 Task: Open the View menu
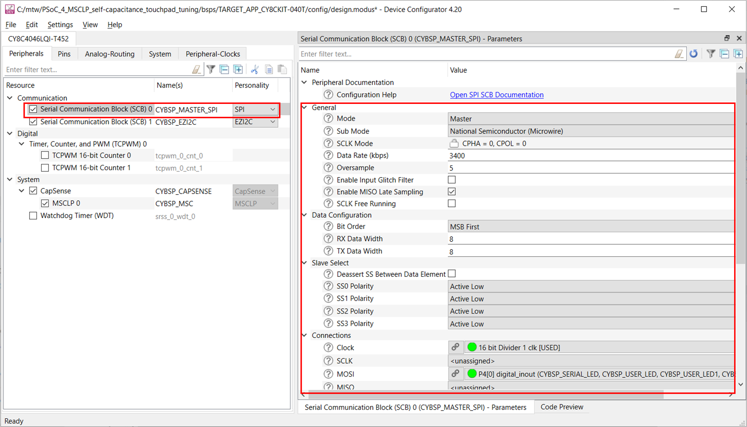90,25
